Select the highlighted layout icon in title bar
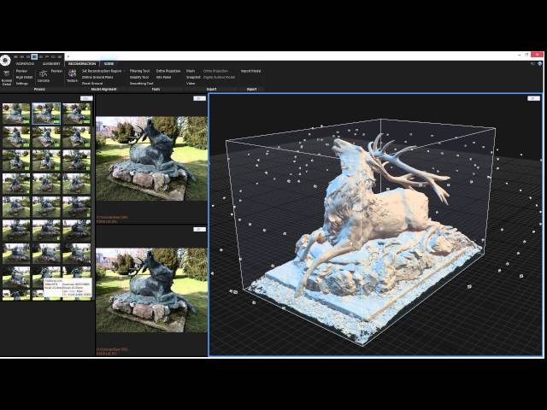The width and height of the screenshot is (547, 410). 34,56
